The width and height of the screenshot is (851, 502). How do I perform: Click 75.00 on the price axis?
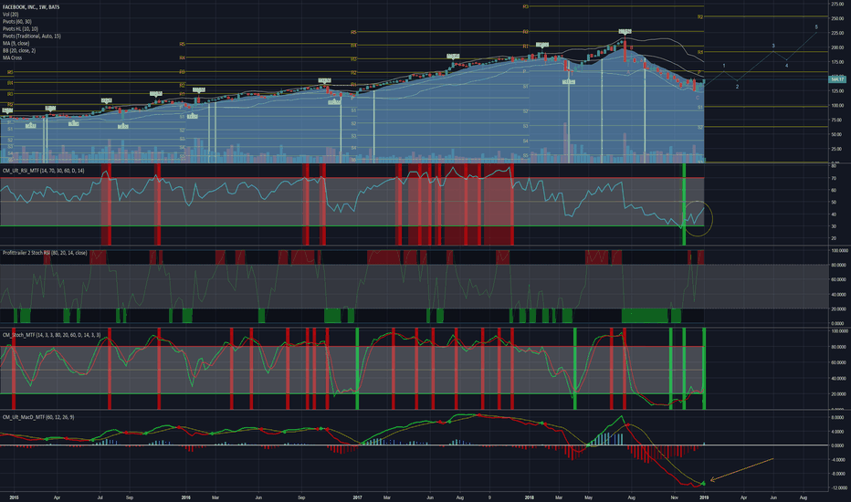click(x=837, y=120)
